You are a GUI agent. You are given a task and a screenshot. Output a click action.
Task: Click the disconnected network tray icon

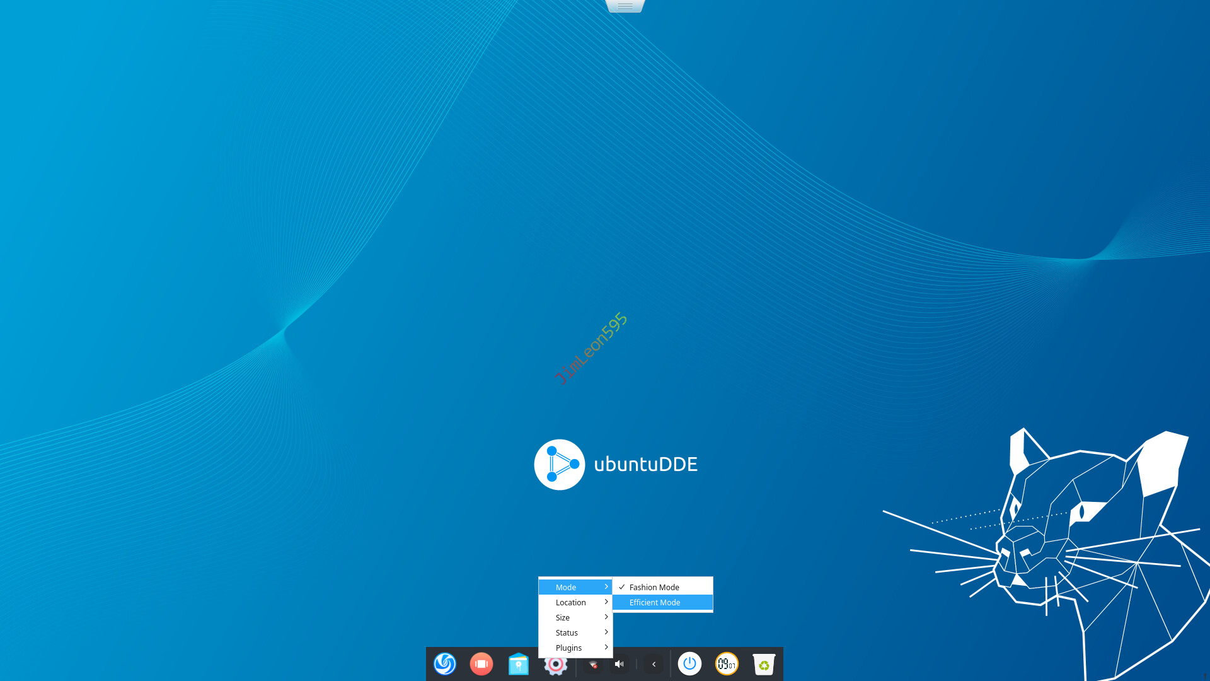(x=593, y=665)
